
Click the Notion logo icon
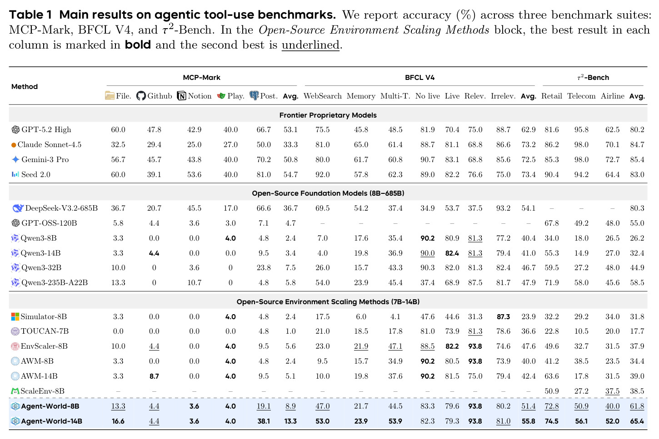pyautogui.click(x=181, y=96)
